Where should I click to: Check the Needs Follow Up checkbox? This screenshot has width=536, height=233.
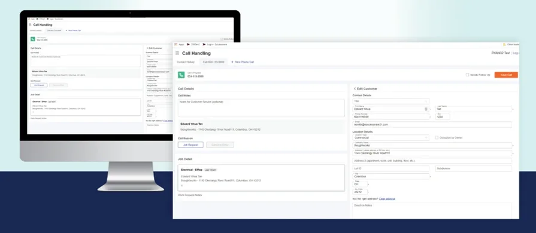click(467, 75)
